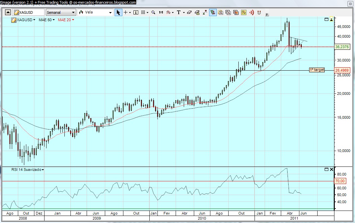Image resolution: width=355 pixels, height=223 pixels.
Task: Open the Vela chart type dropdown
Action: (95, 12)
